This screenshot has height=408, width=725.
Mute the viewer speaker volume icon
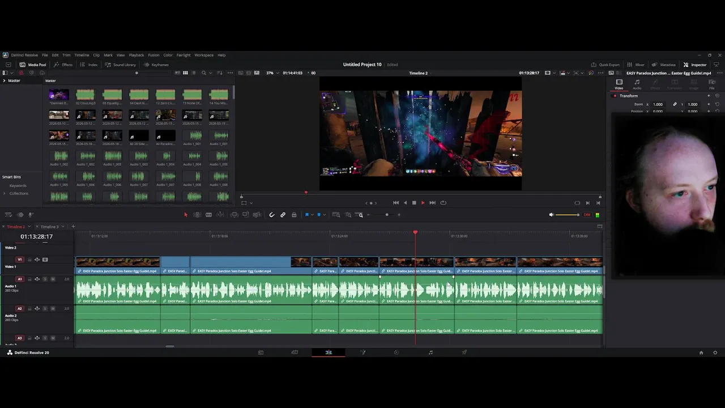tap(551, 215)
